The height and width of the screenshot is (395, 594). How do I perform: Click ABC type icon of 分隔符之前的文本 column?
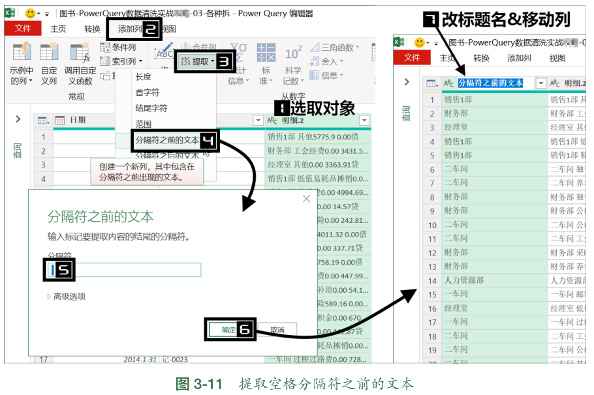pyautogui.click(x=448, y=83)
